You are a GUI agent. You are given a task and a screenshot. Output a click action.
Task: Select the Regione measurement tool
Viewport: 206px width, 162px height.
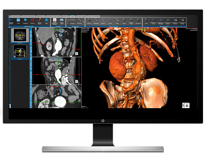pos(103,21)
